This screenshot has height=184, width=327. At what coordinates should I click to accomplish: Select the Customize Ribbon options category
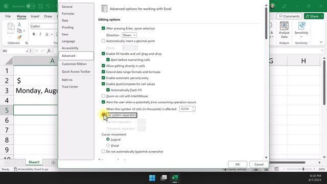click(x=74, y=64)
